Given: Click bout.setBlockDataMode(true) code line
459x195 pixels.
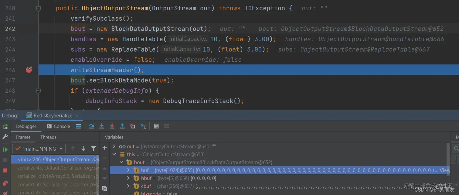Looking at the screenshot, I should (x=122, y=80).
